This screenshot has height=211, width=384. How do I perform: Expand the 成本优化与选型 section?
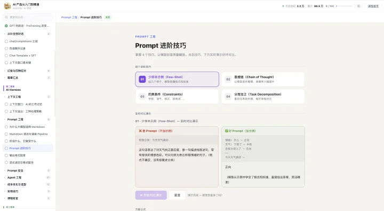click(x=28, y=184)
